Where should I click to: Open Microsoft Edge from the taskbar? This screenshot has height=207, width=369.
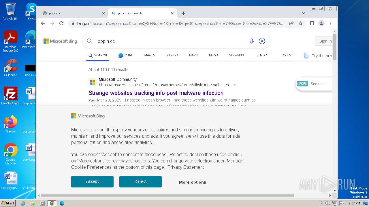click(62, 203)
